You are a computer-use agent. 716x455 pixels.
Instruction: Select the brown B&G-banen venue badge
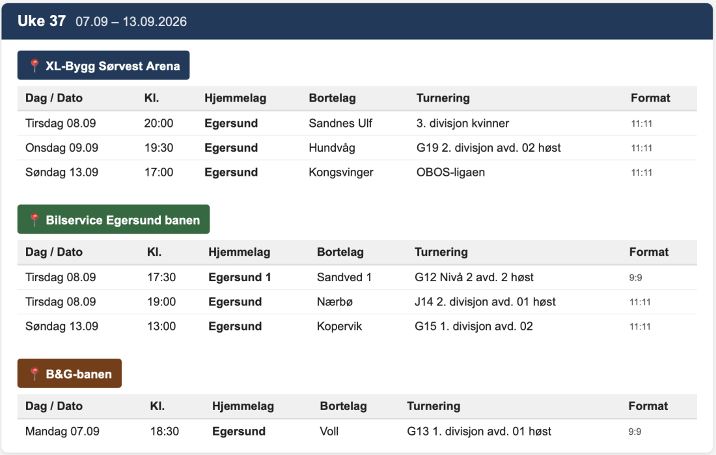coord(70,373)
